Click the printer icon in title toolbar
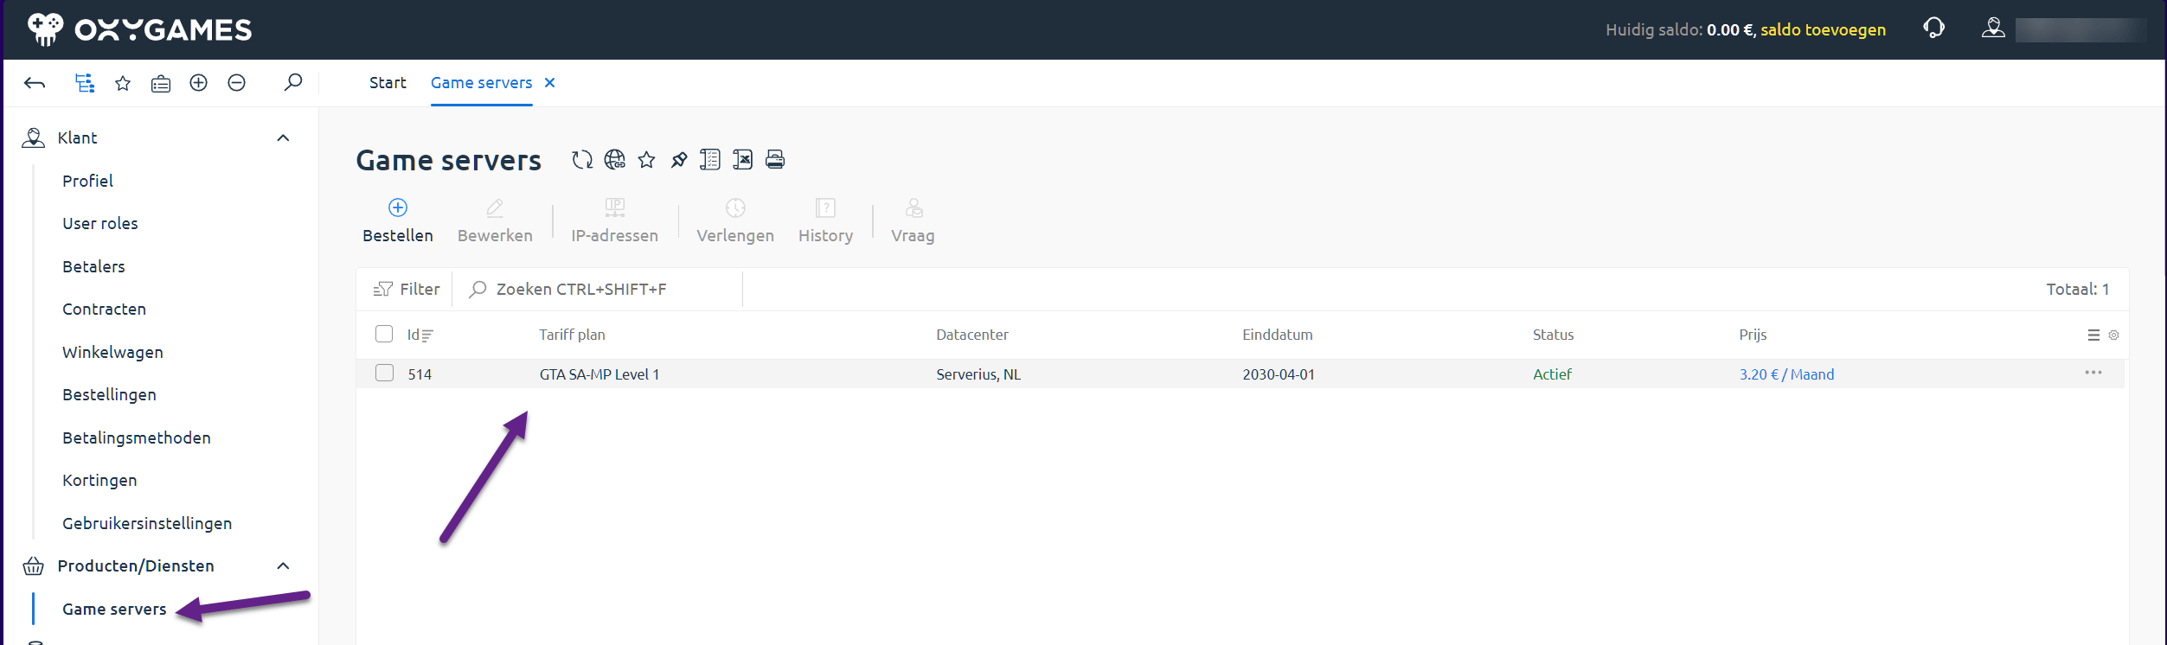The width and height of the screenshot is (2167, 645). [775, 160]
